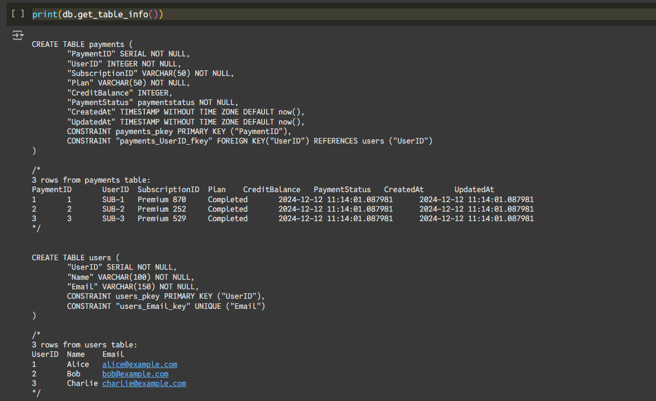The height and width of the screenshot is (401, 656).
Task: Click the 'CONSTRAINT users_pkey PRIMARY KEY' line
Action: point(166,297)
